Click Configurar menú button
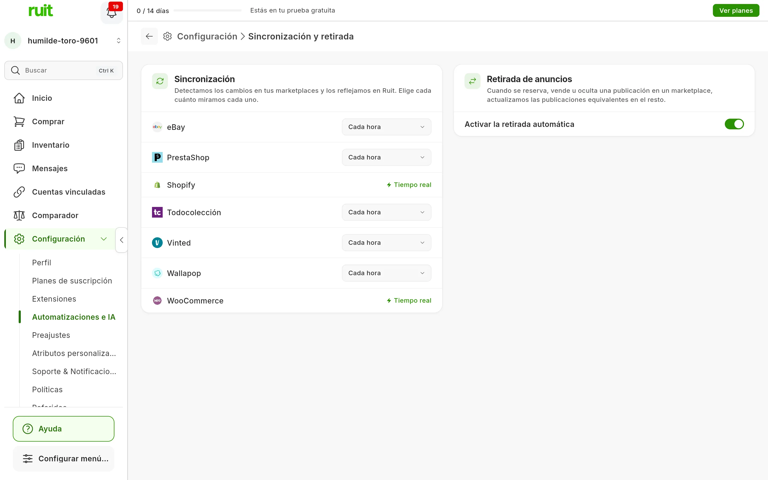 point(63,459)
